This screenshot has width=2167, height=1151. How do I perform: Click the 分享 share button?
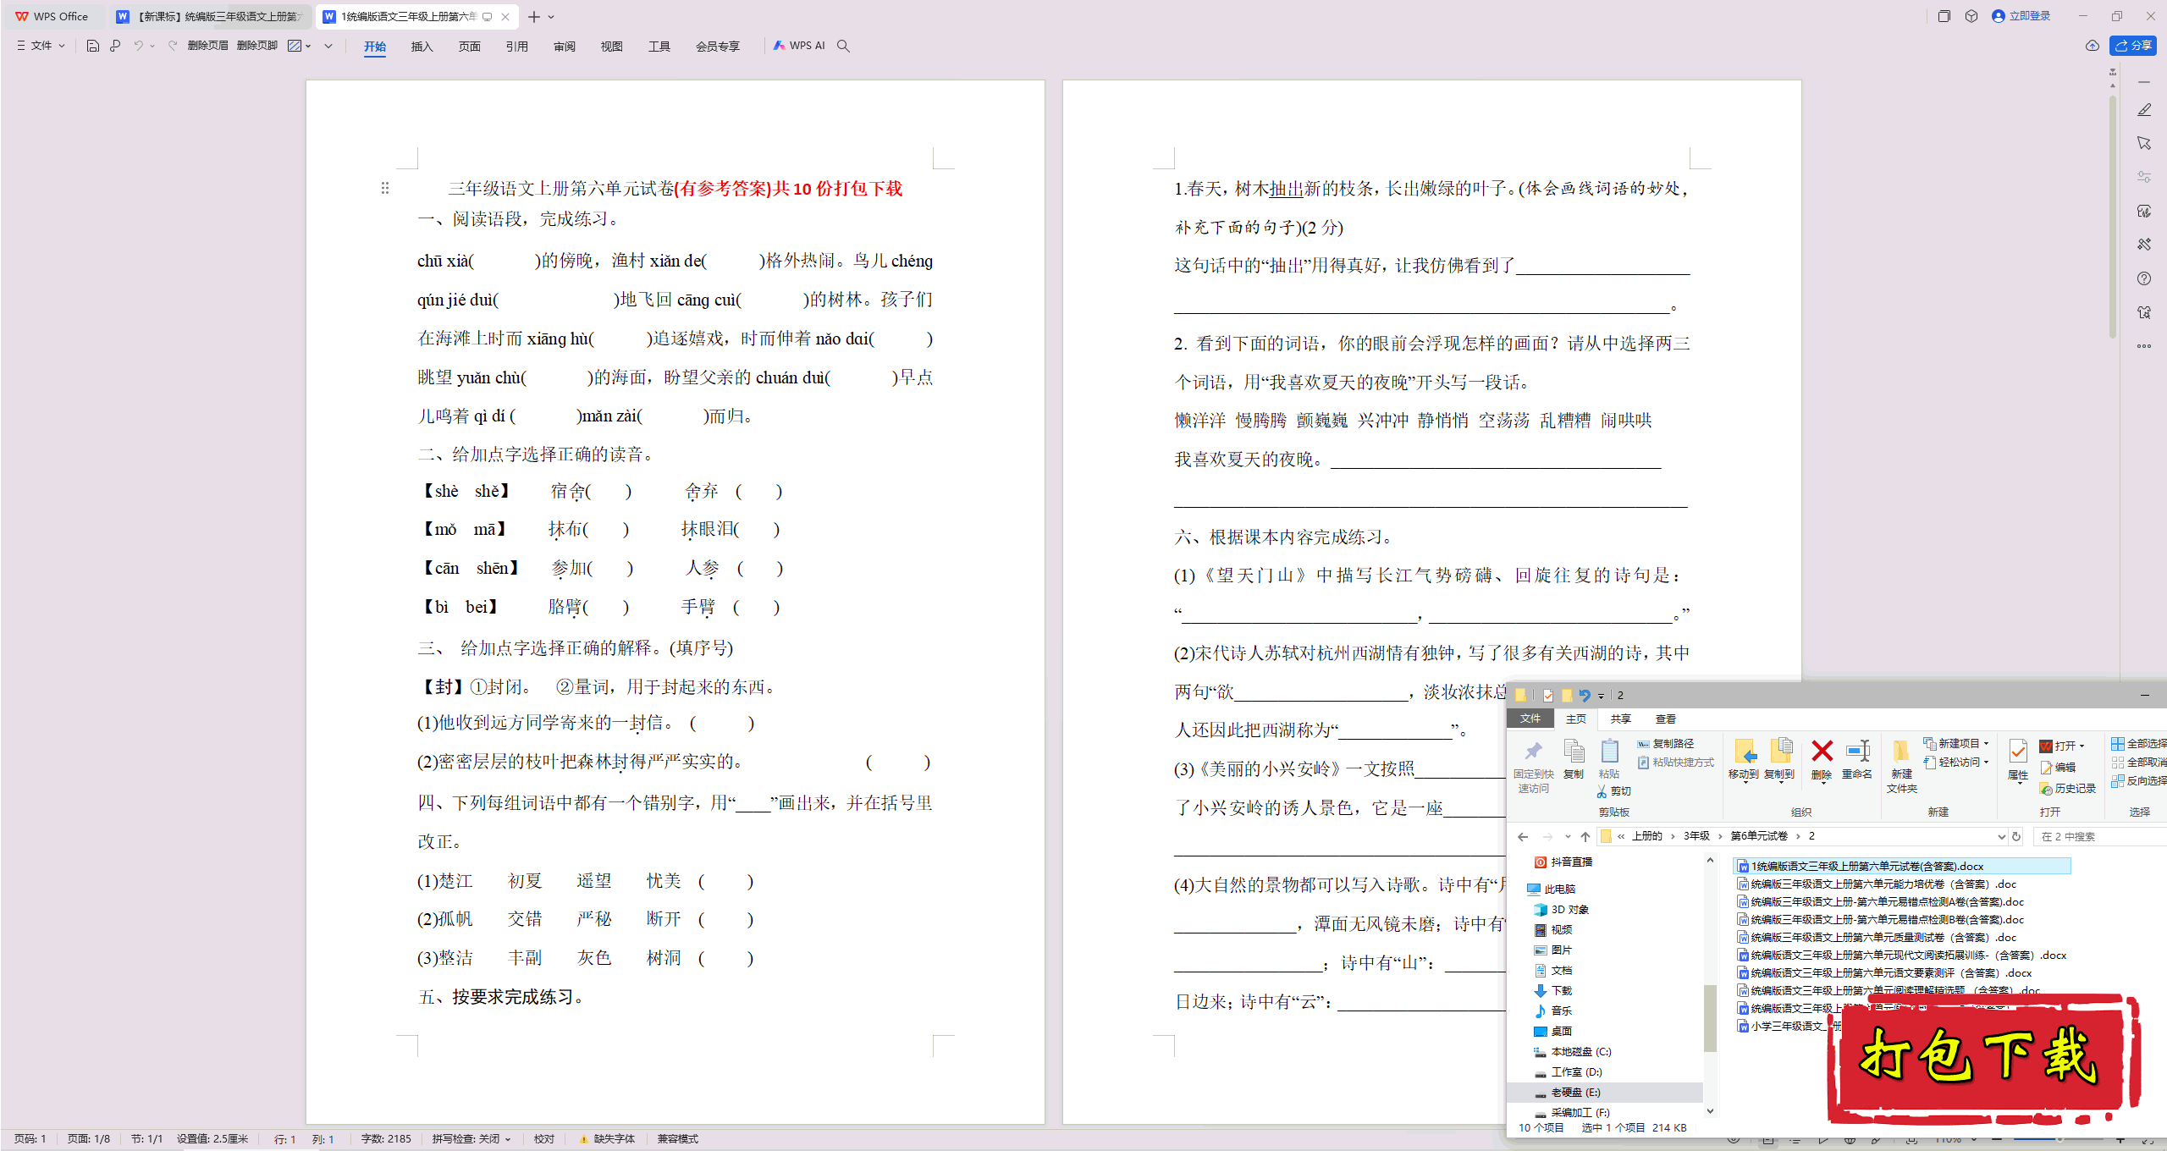(2133, 46)
